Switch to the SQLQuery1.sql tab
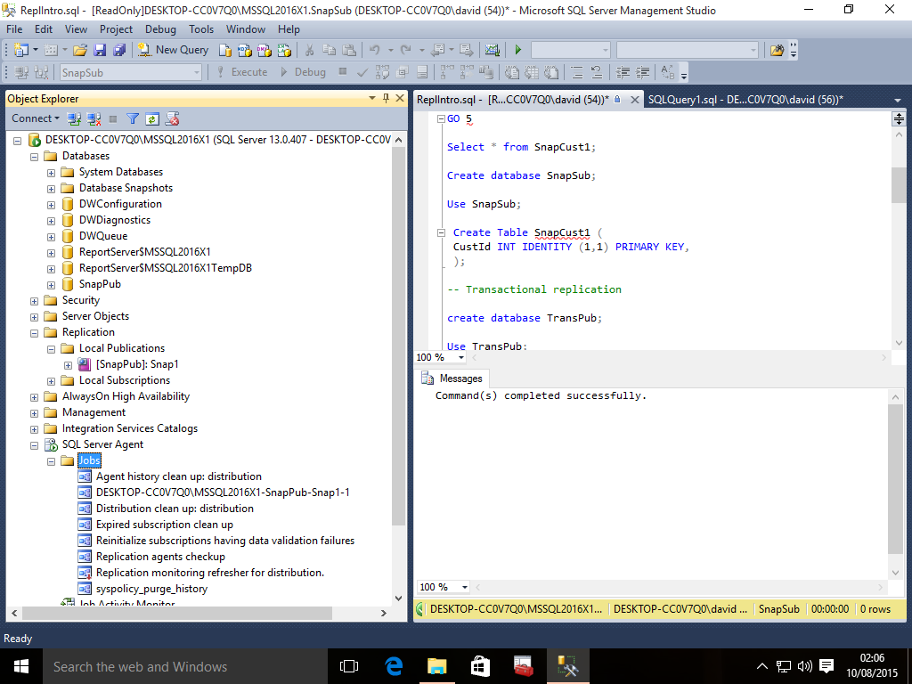The height and width of the screenshot is (684, 912). 745,100
